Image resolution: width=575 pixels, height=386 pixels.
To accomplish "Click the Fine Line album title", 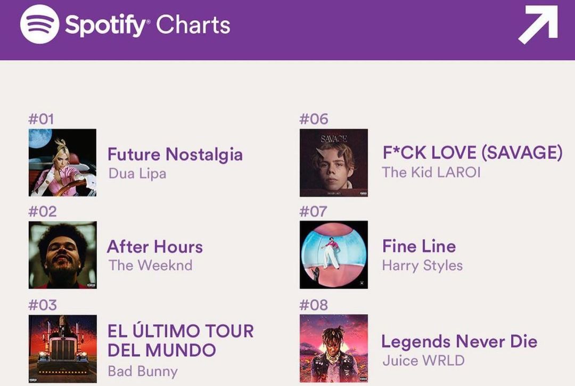I will (419, 246).
